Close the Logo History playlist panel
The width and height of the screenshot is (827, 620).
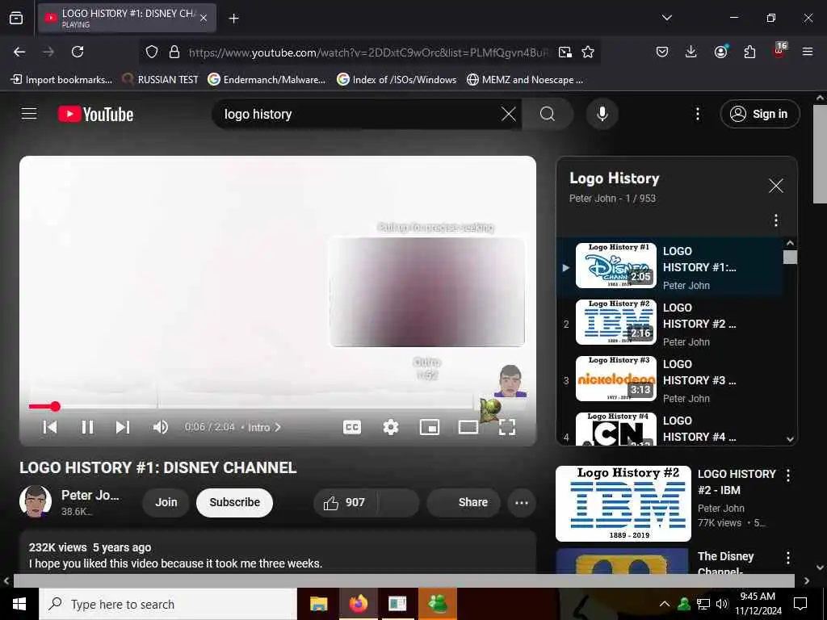pyautogui.click(x=775, y=186)
